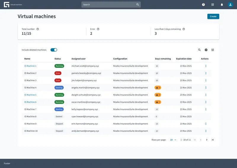Select andy.bernard@company.xyz cell

85,131
